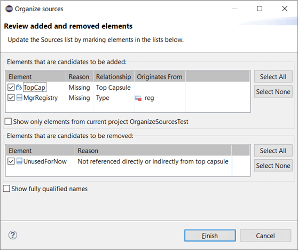Uncheck the MgrRegistry checkbox

(x=11, y=98)
